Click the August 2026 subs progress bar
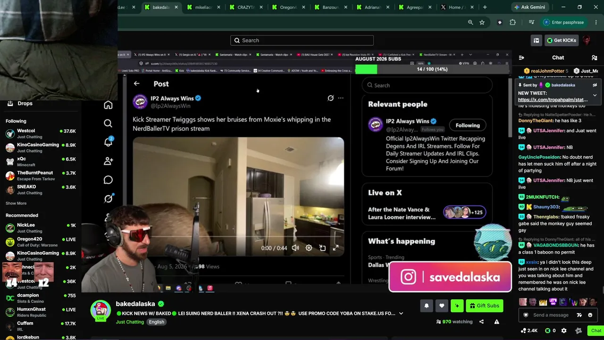Screen dimensions: 604x340 pyautogui.click(x=432, y=69)
